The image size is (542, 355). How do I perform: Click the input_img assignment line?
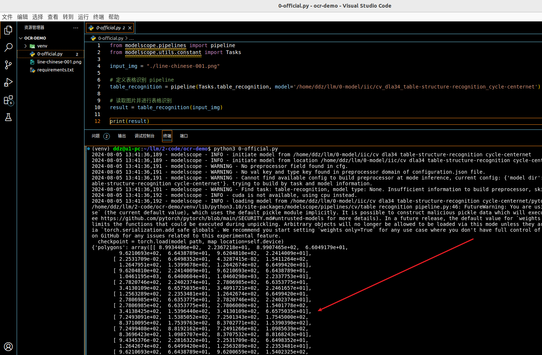(165, 66)
